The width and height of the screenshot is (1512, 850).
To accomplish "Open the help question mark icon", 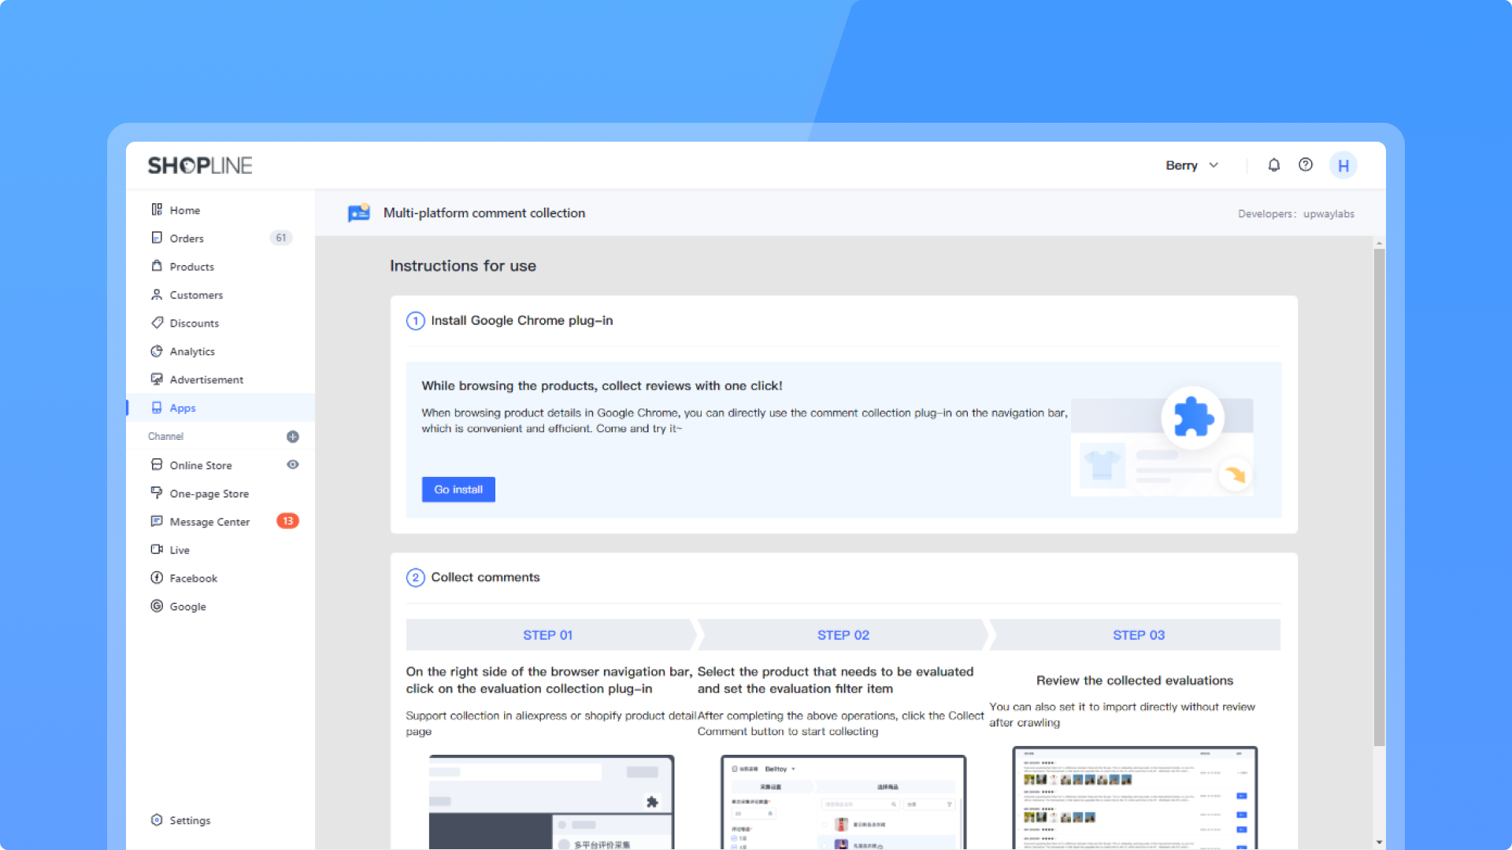I will coord(1306,164).
